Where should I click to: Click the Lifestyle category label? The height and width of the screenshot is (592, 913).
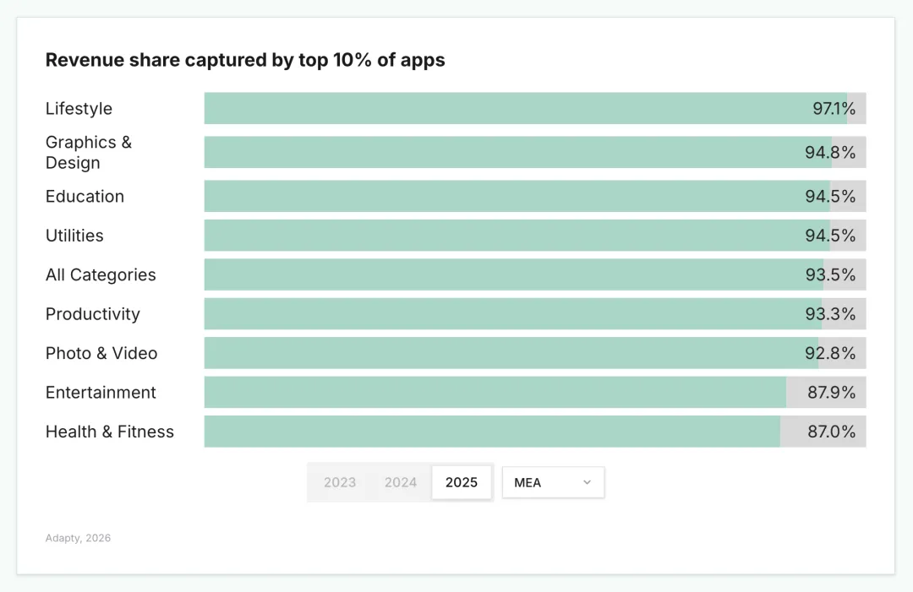click(x=79, y=109)
